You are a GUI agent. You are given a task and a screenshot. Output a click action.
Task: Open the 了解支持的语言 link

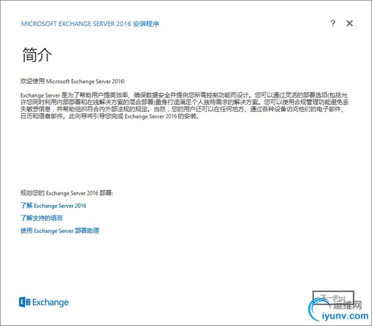(x=42, y=218)
